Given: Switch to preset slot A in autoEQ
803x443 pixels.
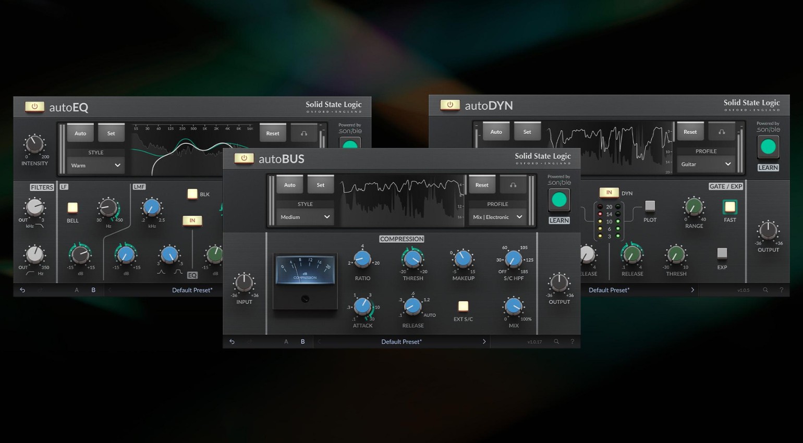Looking at the screenshot, I should click(76, 290).
